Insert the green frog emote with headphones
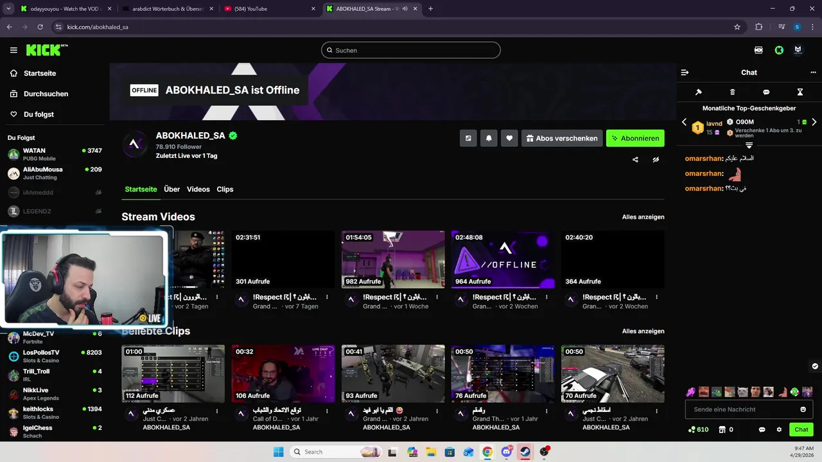This screenshot has width=822, height=462. click(x=794, y=391)
